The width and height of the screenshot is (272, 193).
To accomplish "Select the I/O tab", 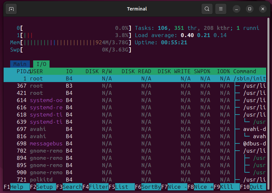I will tap(41, 64).
